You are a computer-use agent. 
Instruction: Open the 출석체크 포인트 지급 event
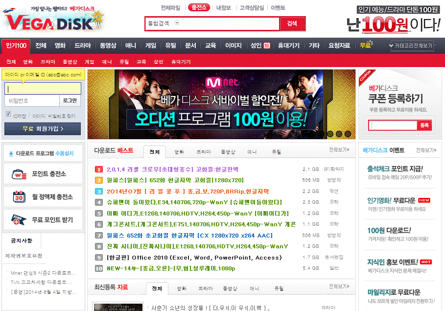pos(395,169)
